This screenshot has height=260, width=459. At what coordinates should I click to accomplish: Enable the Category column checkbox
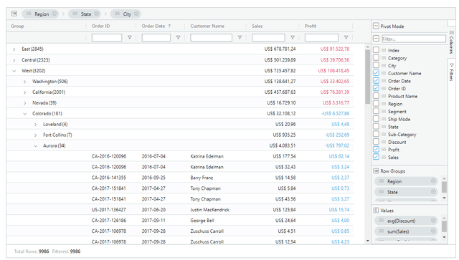(x=376, y=57)
